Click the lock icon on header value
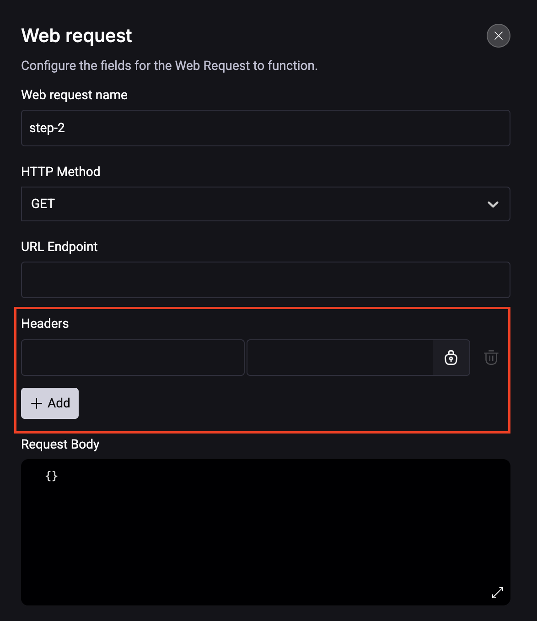Image resolution: width=537 pixels, height=621 pixels. [451, 358]
